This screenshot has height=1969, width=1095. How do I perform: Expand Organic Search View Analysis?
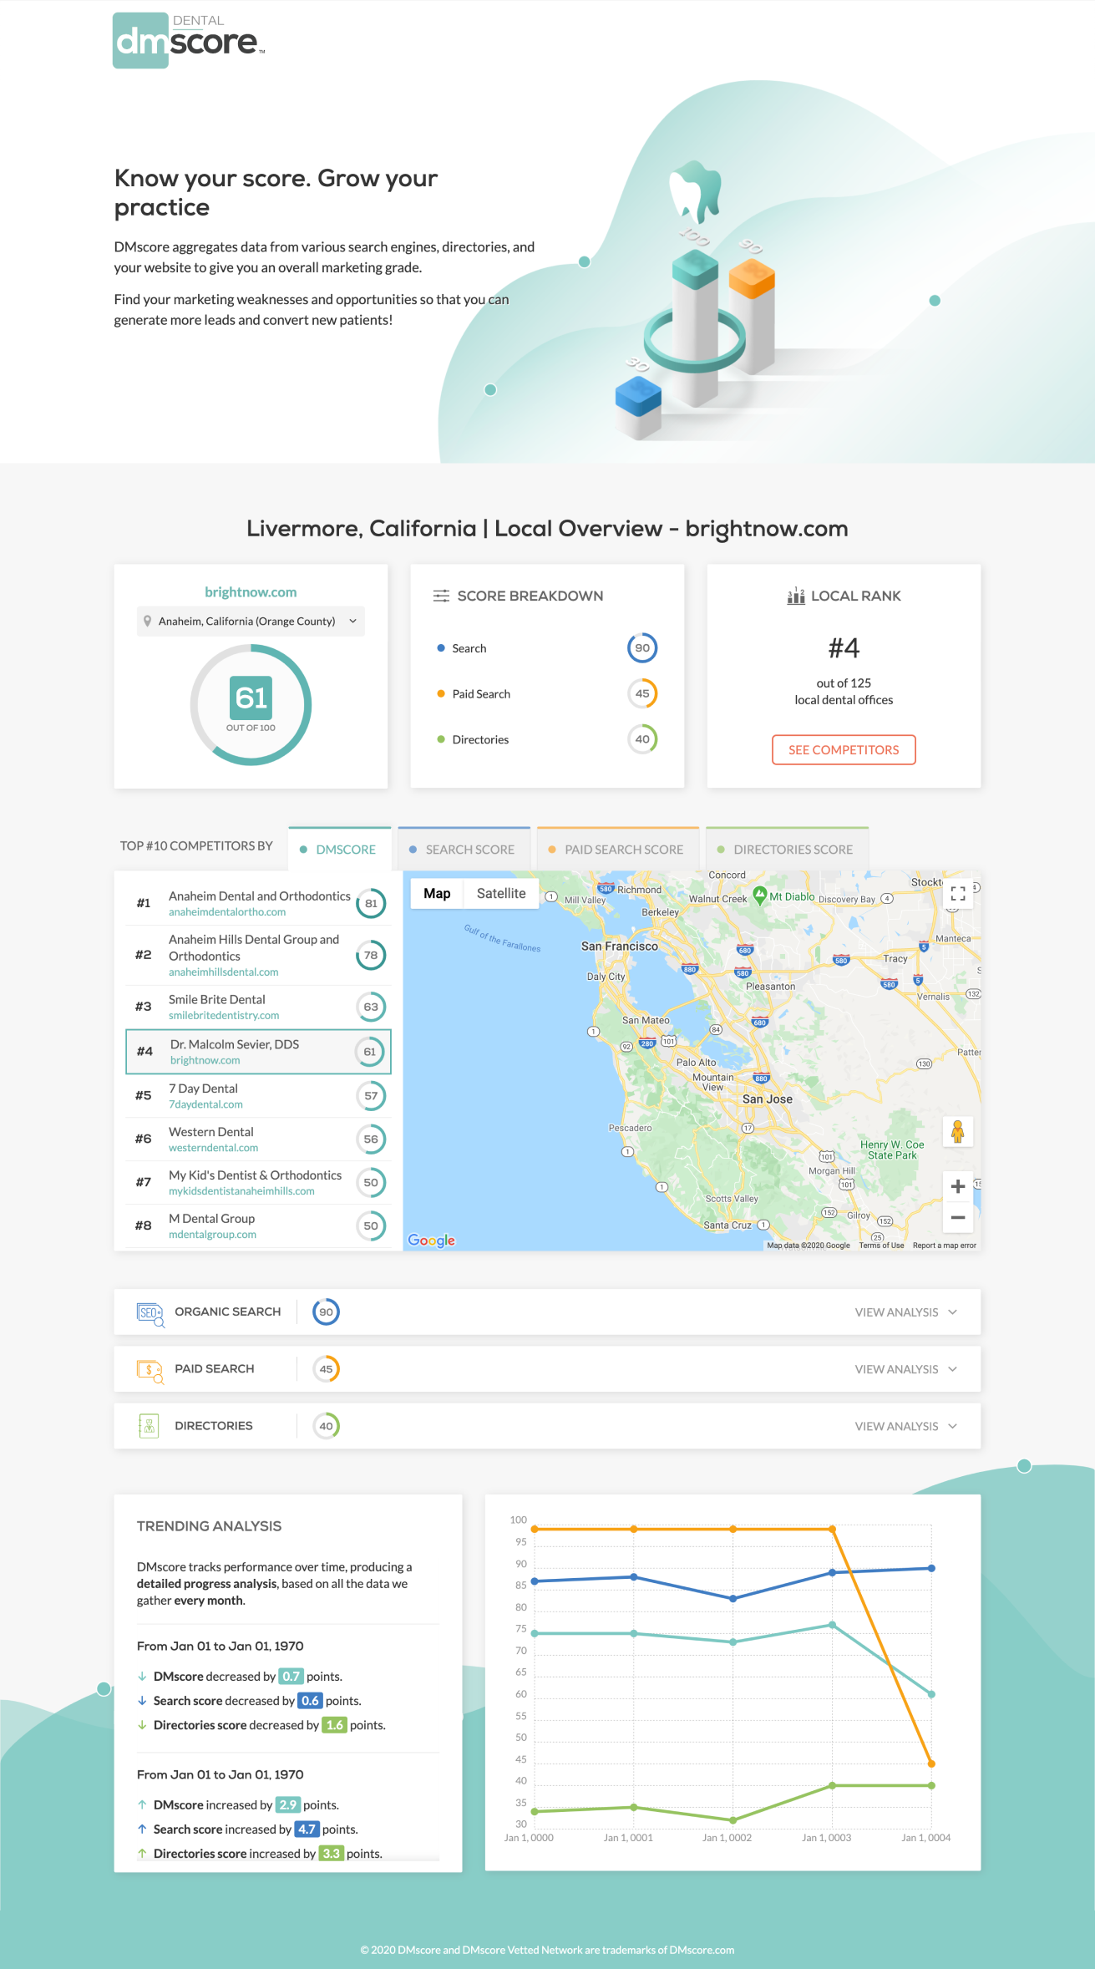pos(906,1312)
